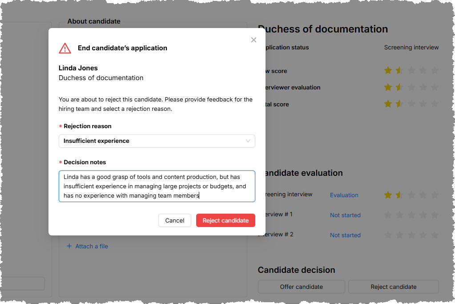Click the total score star rating

pyautogui.click(x=411, y=104)
